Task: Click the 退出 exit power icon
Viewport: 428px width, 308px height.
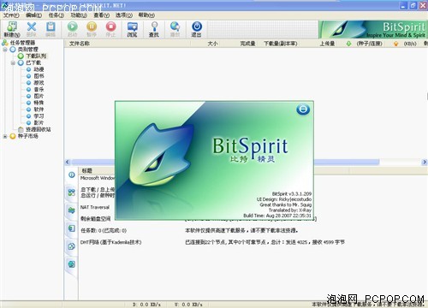Action: [x=197, y=29]
